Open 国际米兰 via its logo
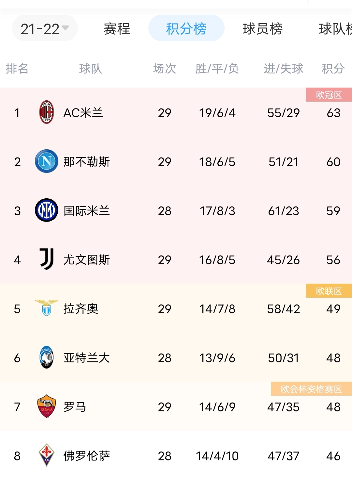This screenshot has height=481, width=352. [47, 211]
